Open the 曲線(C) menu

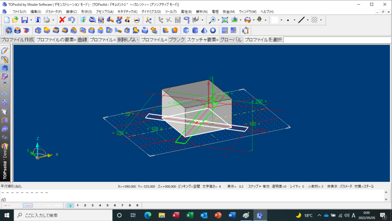point(72,12)
